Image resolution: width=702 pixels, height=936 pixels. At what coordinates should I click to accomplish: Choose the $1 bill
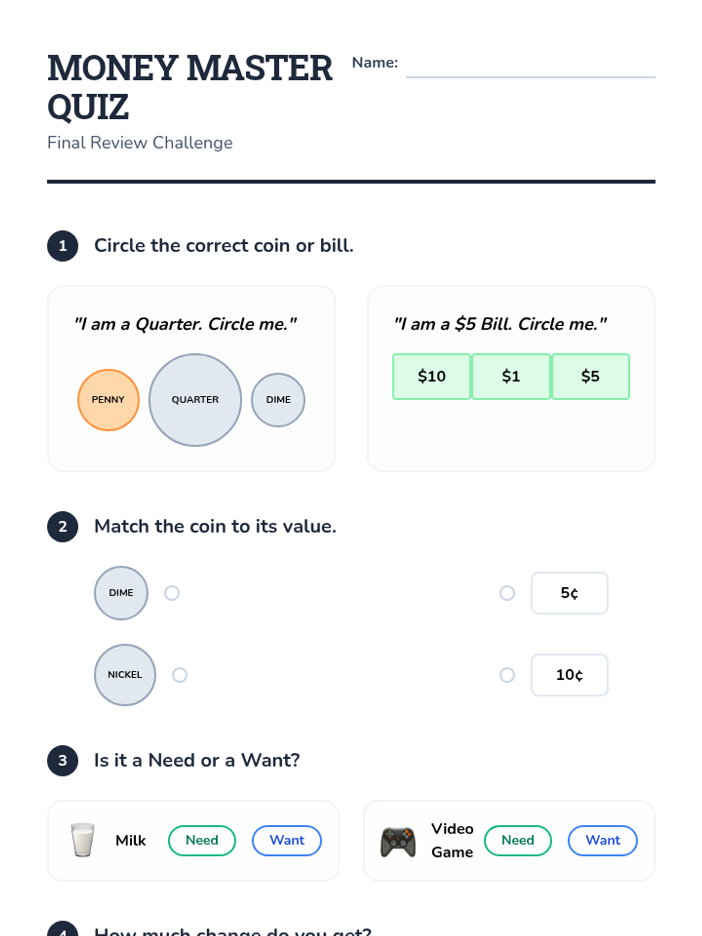[511, 377]
